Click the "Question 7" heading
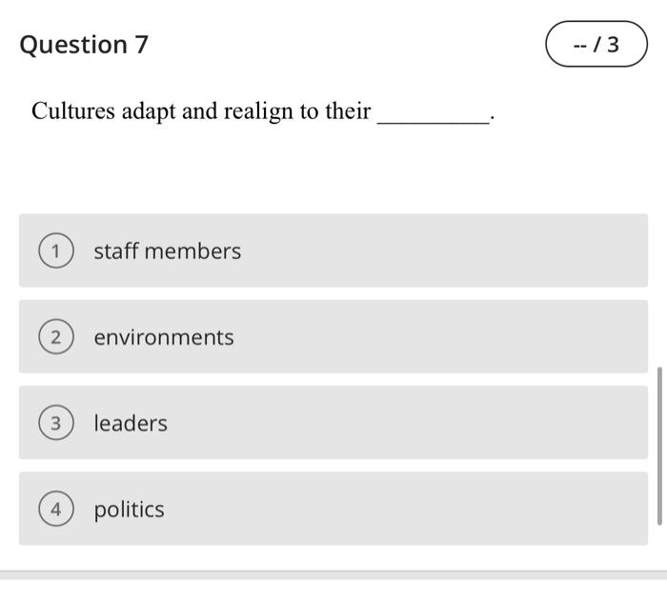This screenshot has width=667, height=601. [x=84, y=45]
